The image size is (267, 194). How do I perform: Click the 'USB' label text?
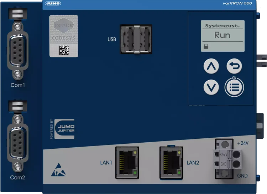click(112, 40)
